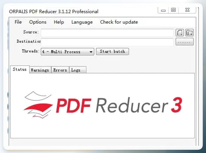Click the add source folder icon
The width and height of the screenshot is (206, 153).
click(190, 33)
